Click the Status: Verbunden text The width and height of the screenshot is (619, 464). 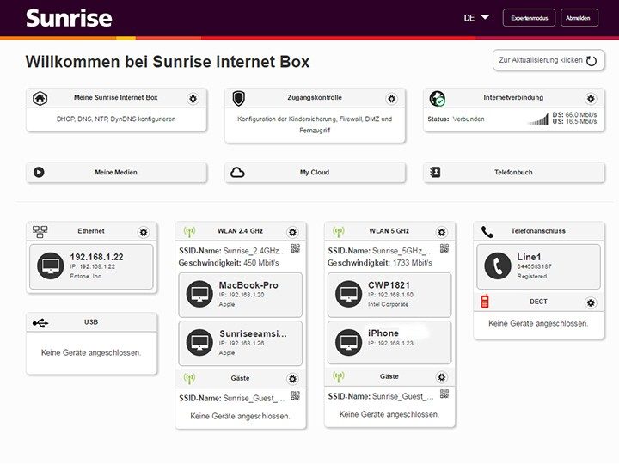coord(456,119)
